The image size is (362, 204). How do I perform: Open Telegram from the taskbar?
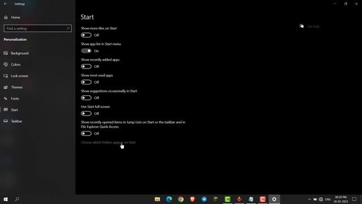click(x=204, y=199)
